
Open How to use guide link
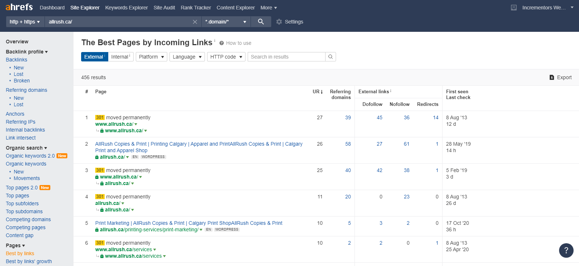point(239,43)
